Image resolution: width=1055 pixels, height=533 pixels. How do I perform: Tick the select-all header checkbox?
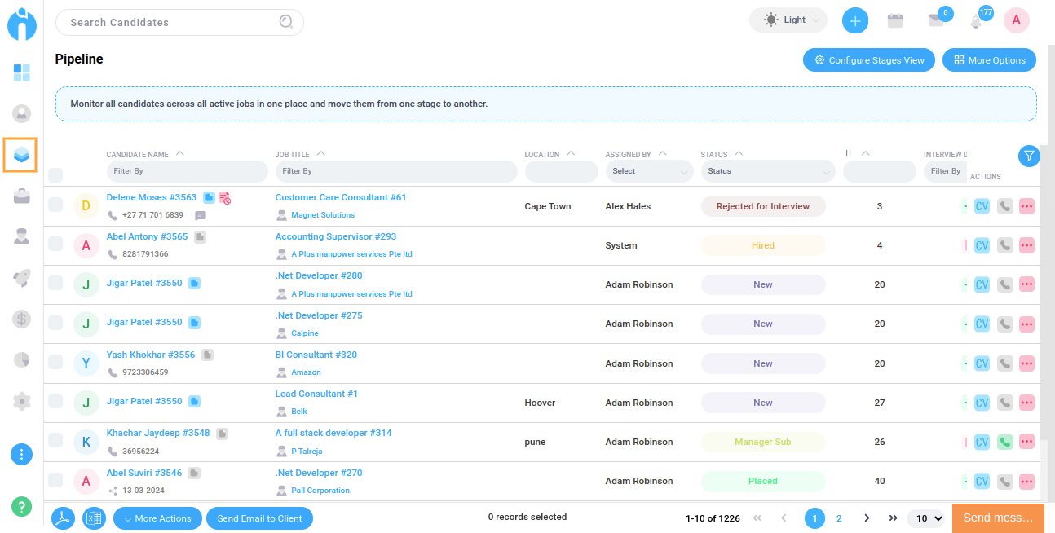tap(55, 174)
